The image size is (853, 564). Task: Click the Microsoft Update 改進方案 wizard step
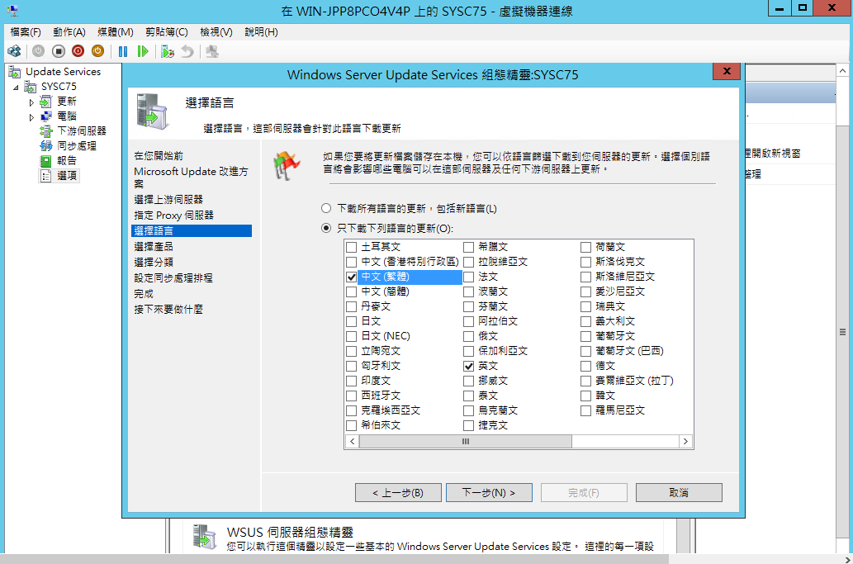[191, 178]
